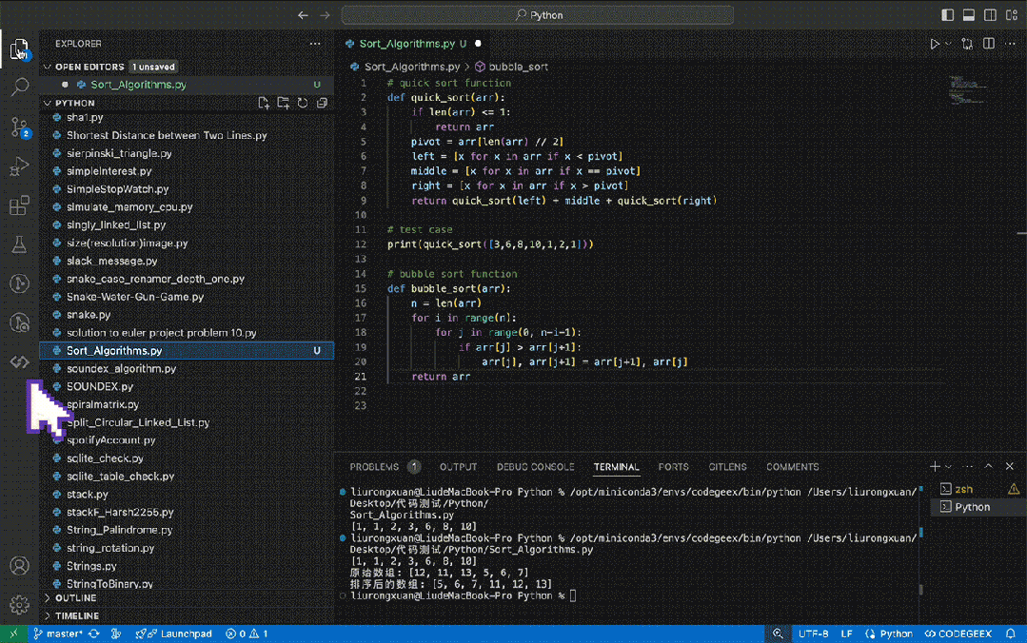Expand the Outline section
Screen dimensions: 1027x643
[x=76, y=598]
